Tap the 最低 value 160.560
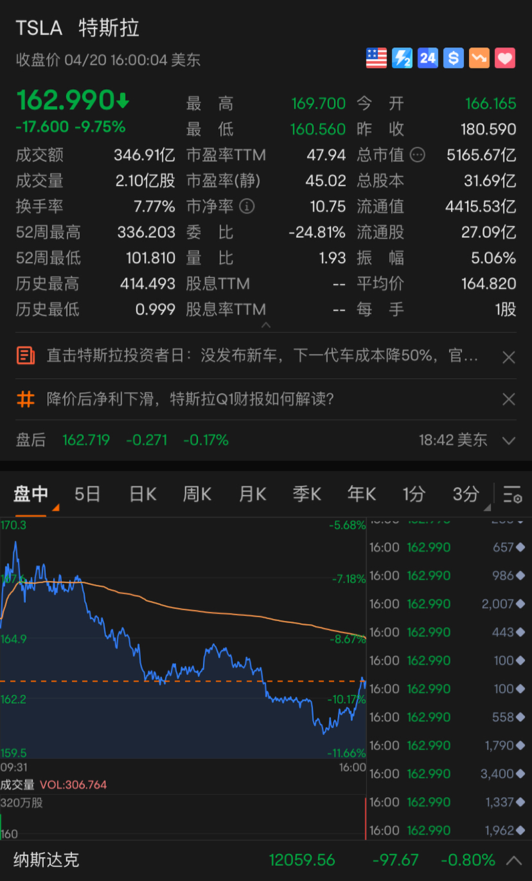The width and height of the screenshot is (532, 881). 319,129
